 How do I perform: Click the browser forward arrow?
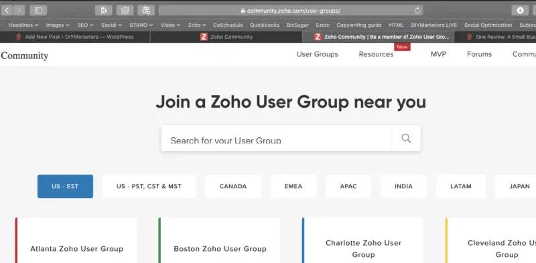19,11
